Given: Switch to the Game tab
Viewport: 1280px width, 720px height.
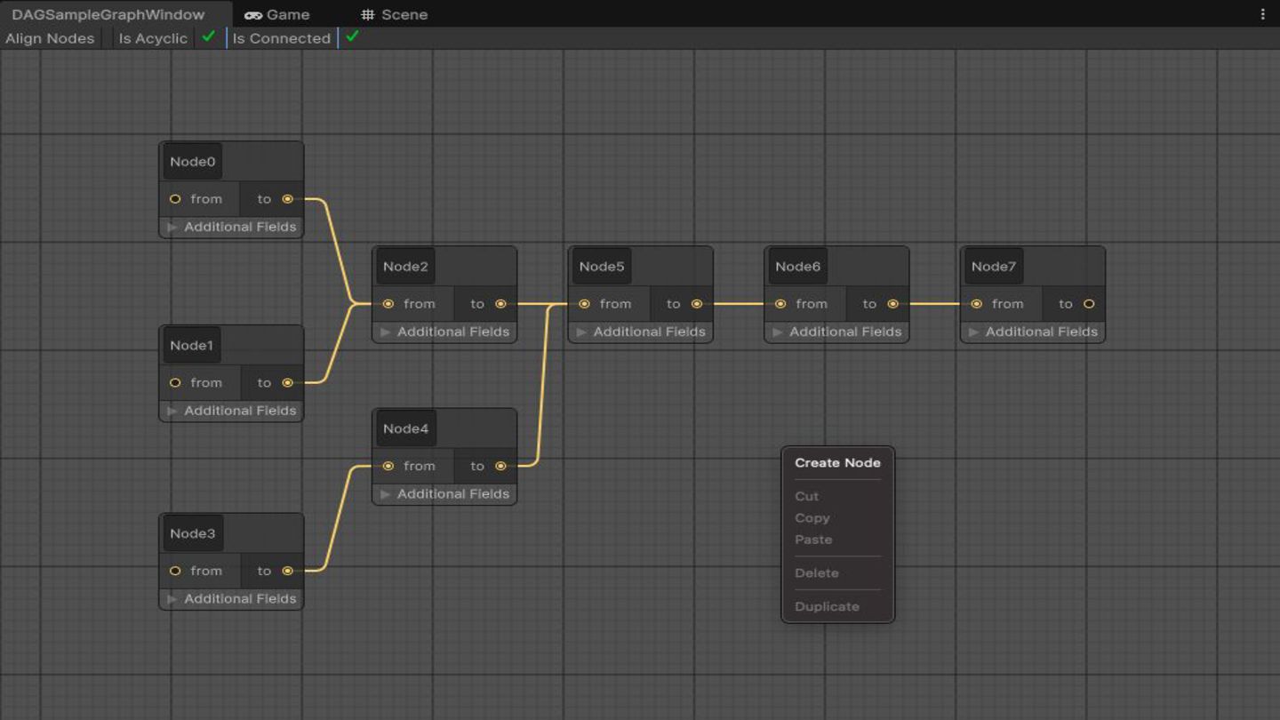Looking at the screenshot, I should click(277, 14).
